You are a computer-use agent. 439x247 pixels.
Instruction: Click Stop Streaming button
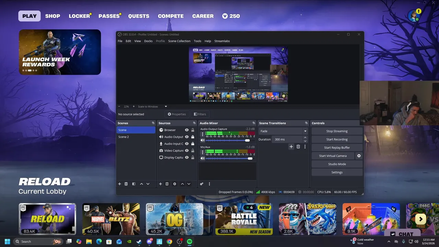pos(337,131)
